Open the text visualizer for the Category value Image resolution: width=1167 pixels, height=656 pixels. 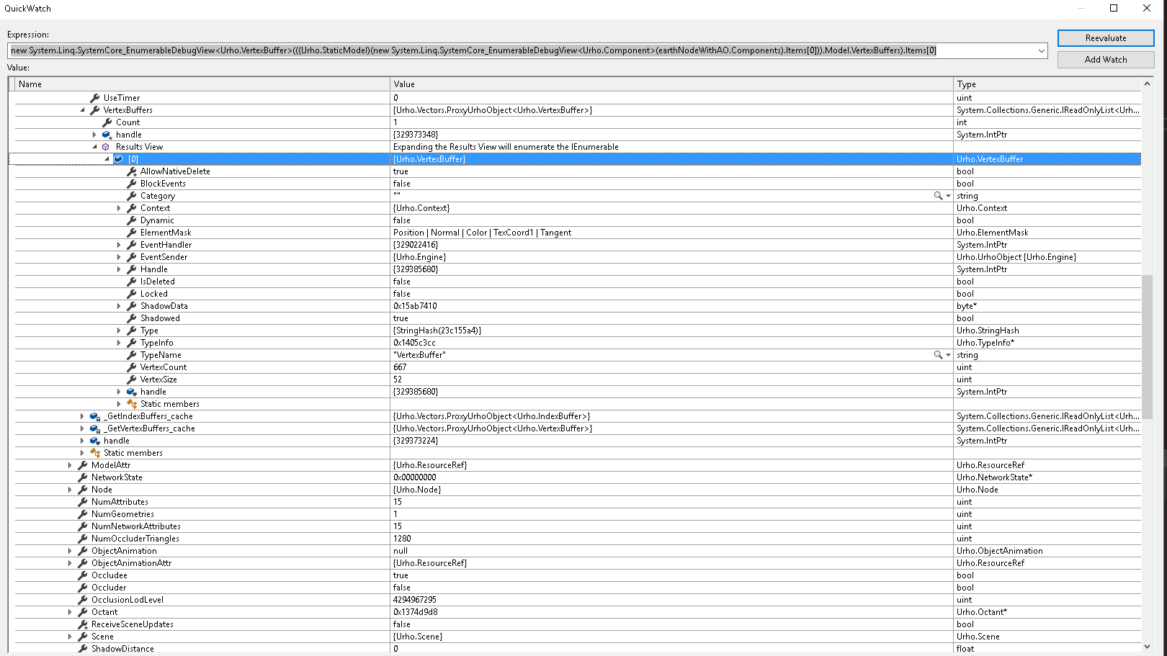(x=938, y=196)
